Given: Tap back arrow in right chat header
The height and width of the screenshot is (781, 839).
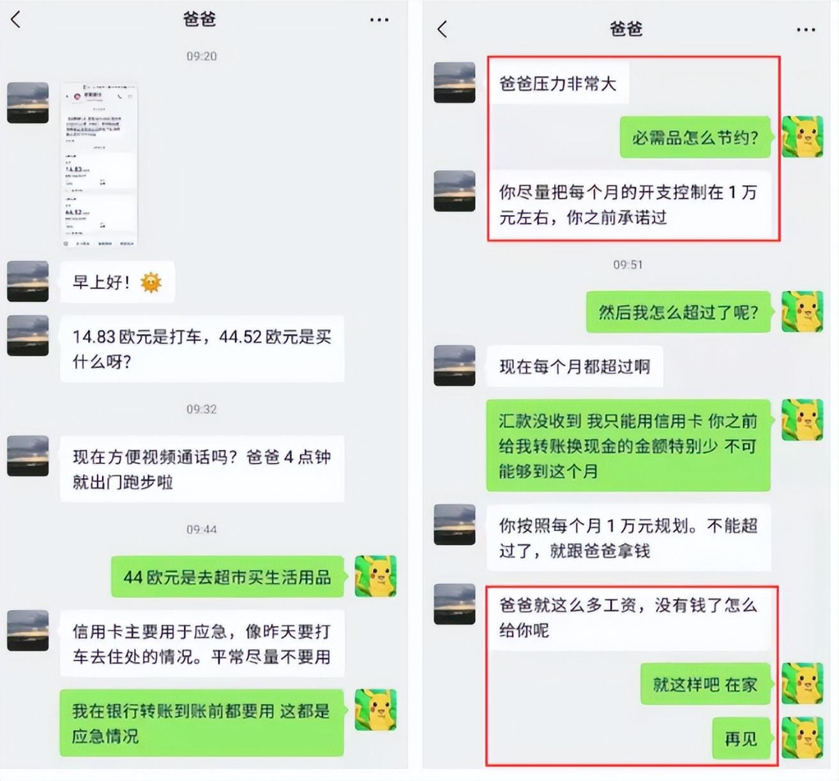Looking at the screenshot, I should point(442,29).
